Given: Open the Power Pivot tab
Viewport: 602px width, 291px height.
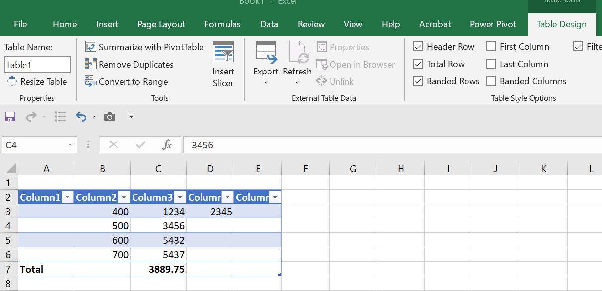Looking at the screenshot, I should click(x=493, y=24).
